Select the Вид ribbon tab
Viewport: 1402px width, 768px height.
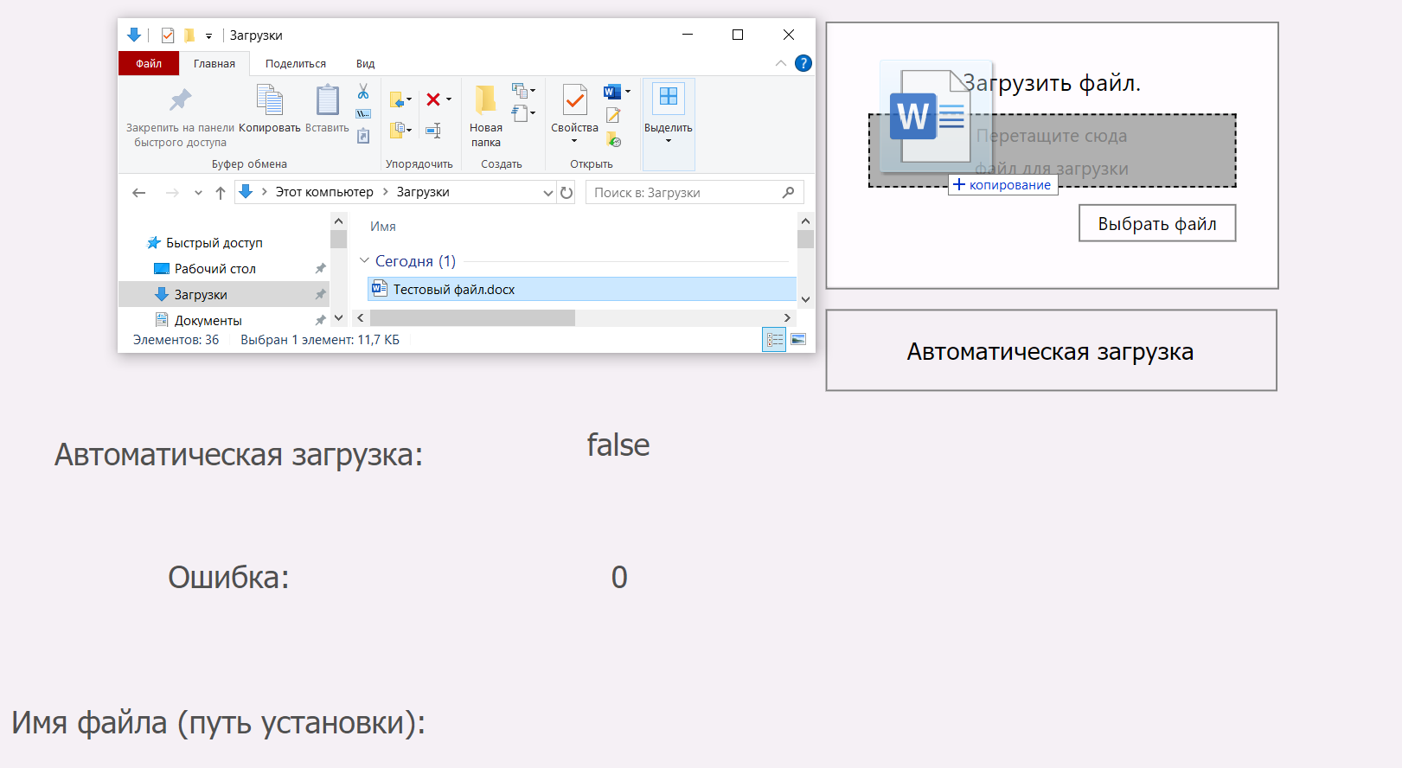(365, 64)
